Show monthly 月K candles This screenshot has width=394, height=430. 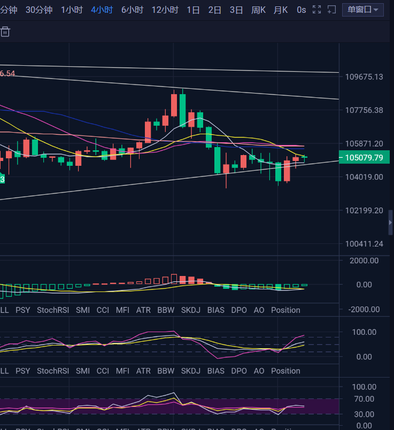281,10
